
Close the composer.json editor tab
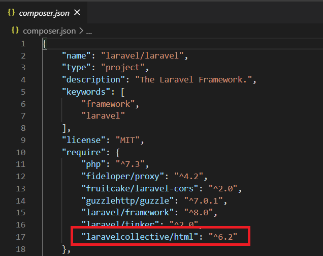pos(77,12)
